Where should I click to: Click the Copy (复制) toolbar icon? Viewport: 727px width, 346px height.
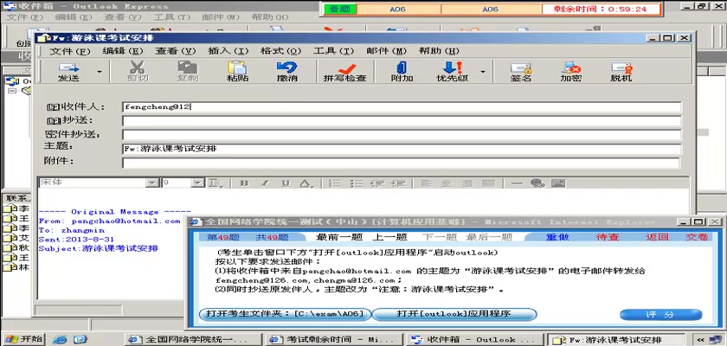point(188,72)
